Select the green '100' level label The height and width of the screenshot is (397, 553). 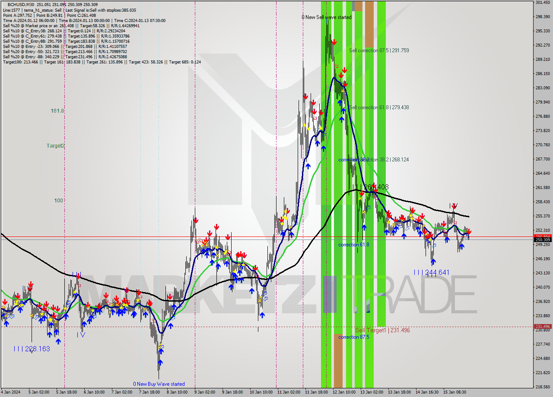(59, 201)
